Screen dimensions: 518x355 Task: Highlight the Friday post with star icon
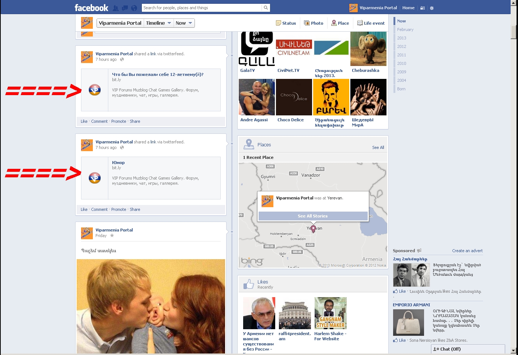pyautogui.click(x=112, y=236)
